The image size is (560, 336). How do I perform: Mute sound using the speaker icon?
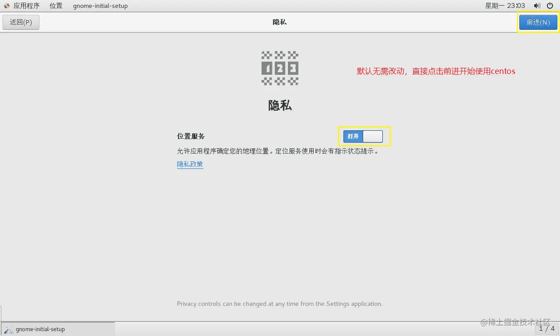click(x=537, y=6)
